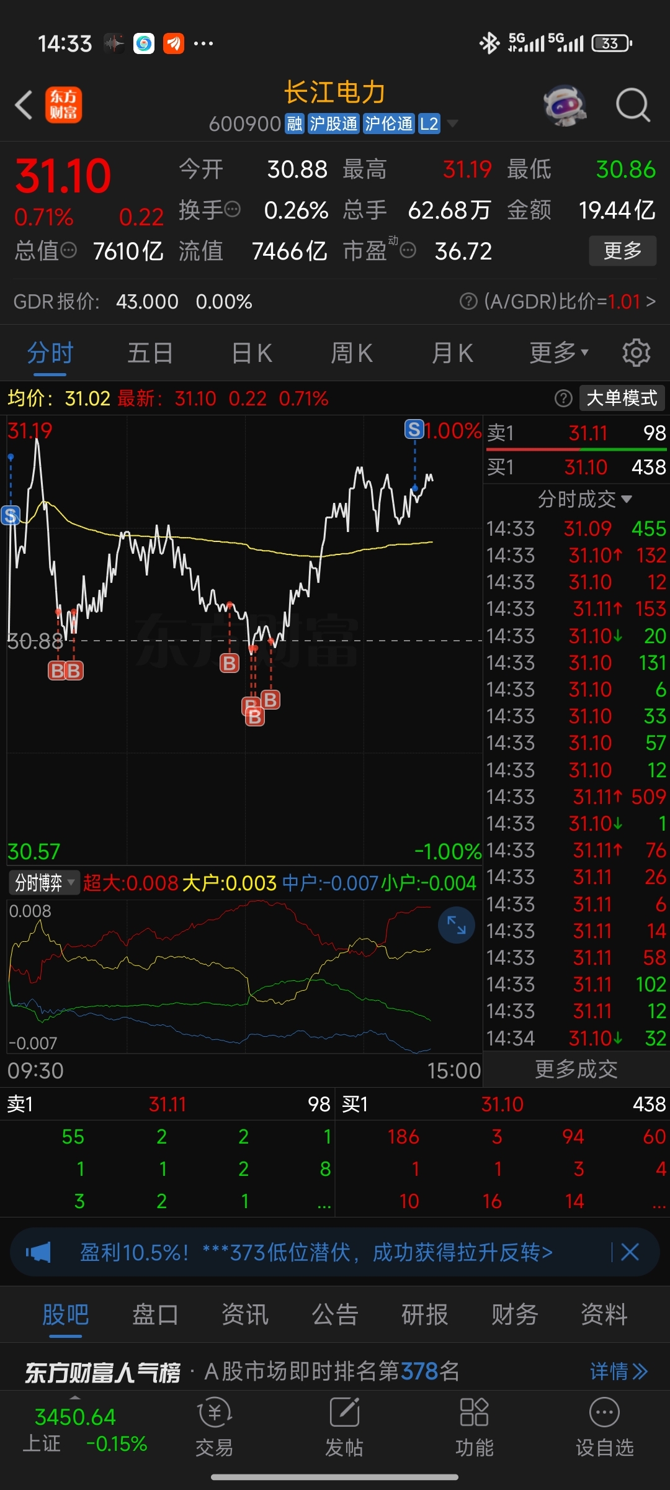Tap the 均价 31.02 label
The image size is (670, 1490).
(59, 398)
